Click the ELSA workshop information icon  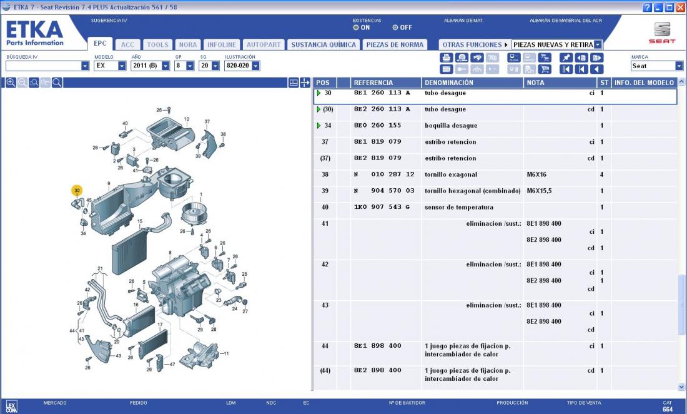click(x=514, y=58)
